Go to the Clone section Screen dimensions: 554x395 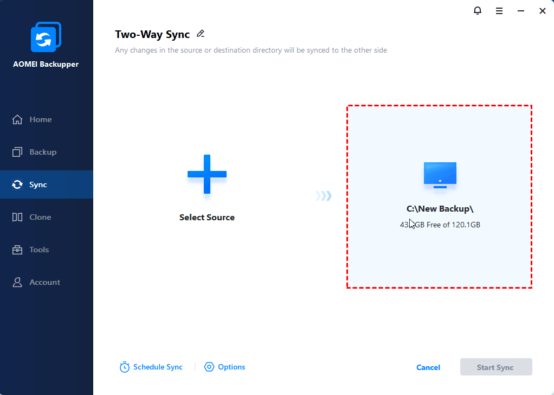pyautogui.click(x=46, y=217)
